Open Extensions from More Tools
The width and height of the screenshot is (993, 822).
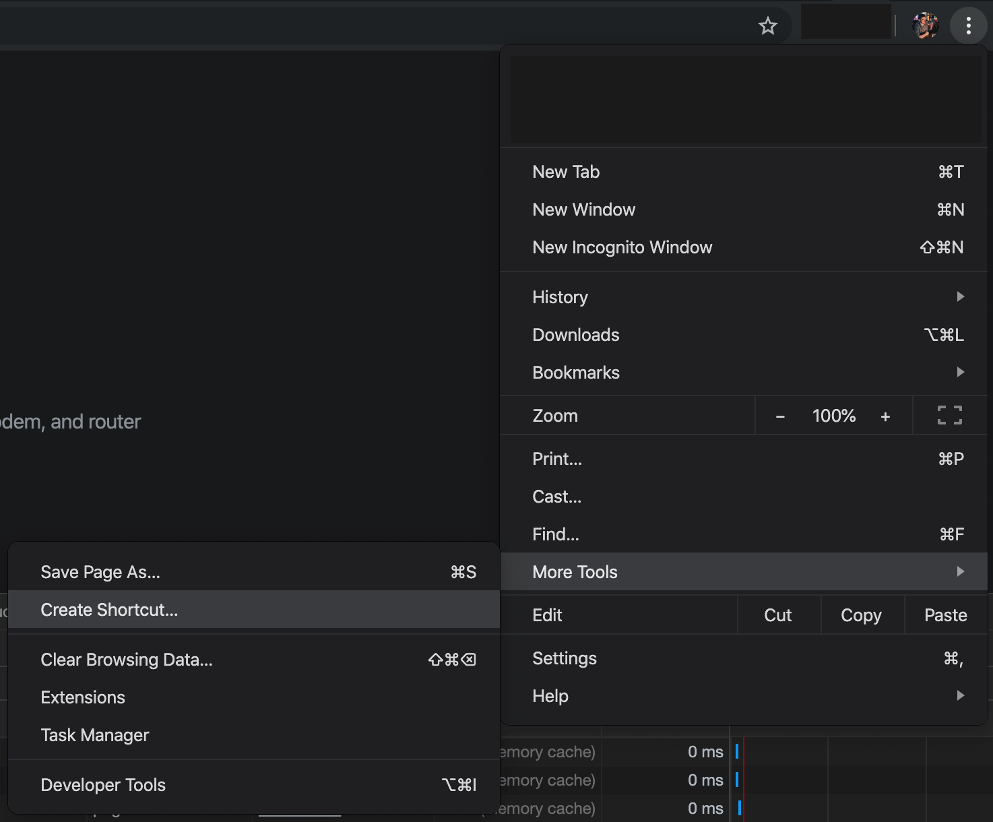[x=254, y=697]
